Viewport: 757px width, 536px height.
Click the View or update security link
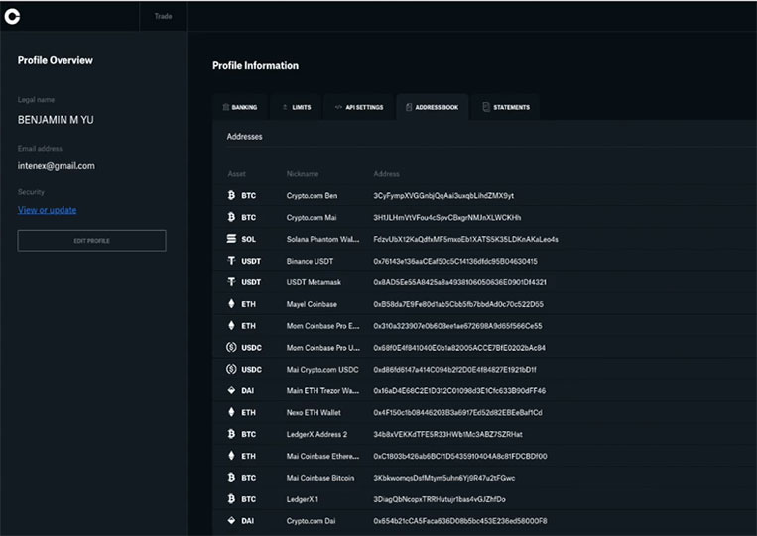click(47, 210)
